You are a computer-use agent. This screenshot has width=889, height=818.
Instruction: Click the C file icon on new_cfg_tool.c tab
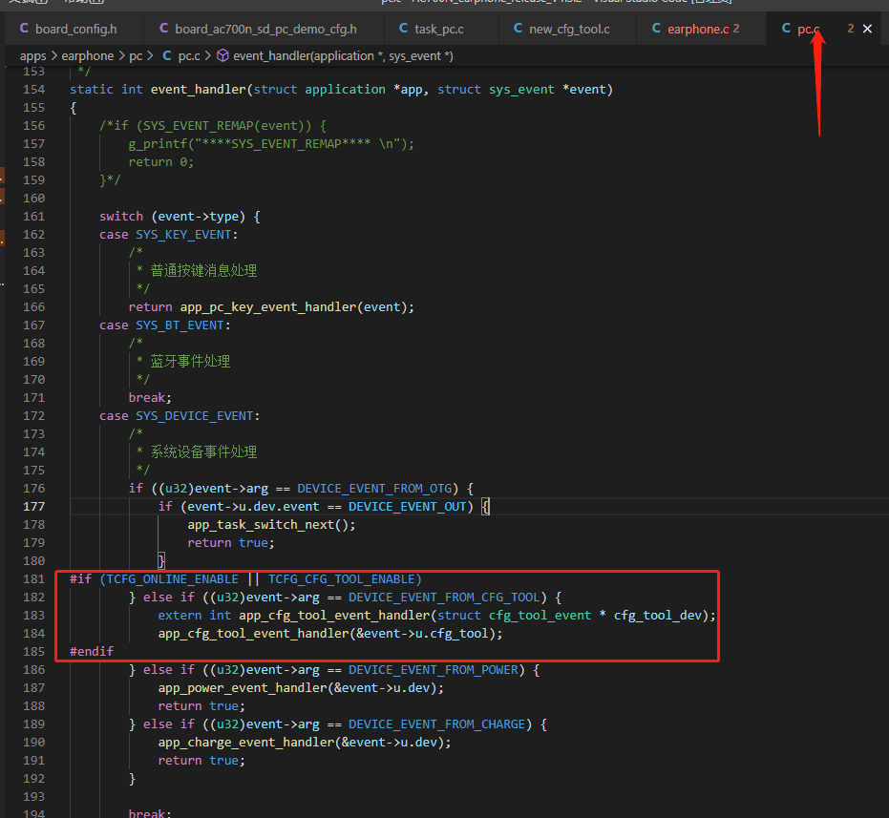[x=518, y=28]
